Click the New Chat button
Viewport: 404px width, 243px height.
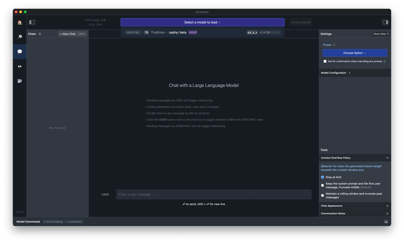tap(72, 34)
